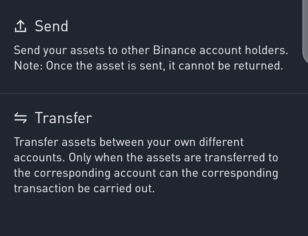Open the Send option heading

coord(51,26)
